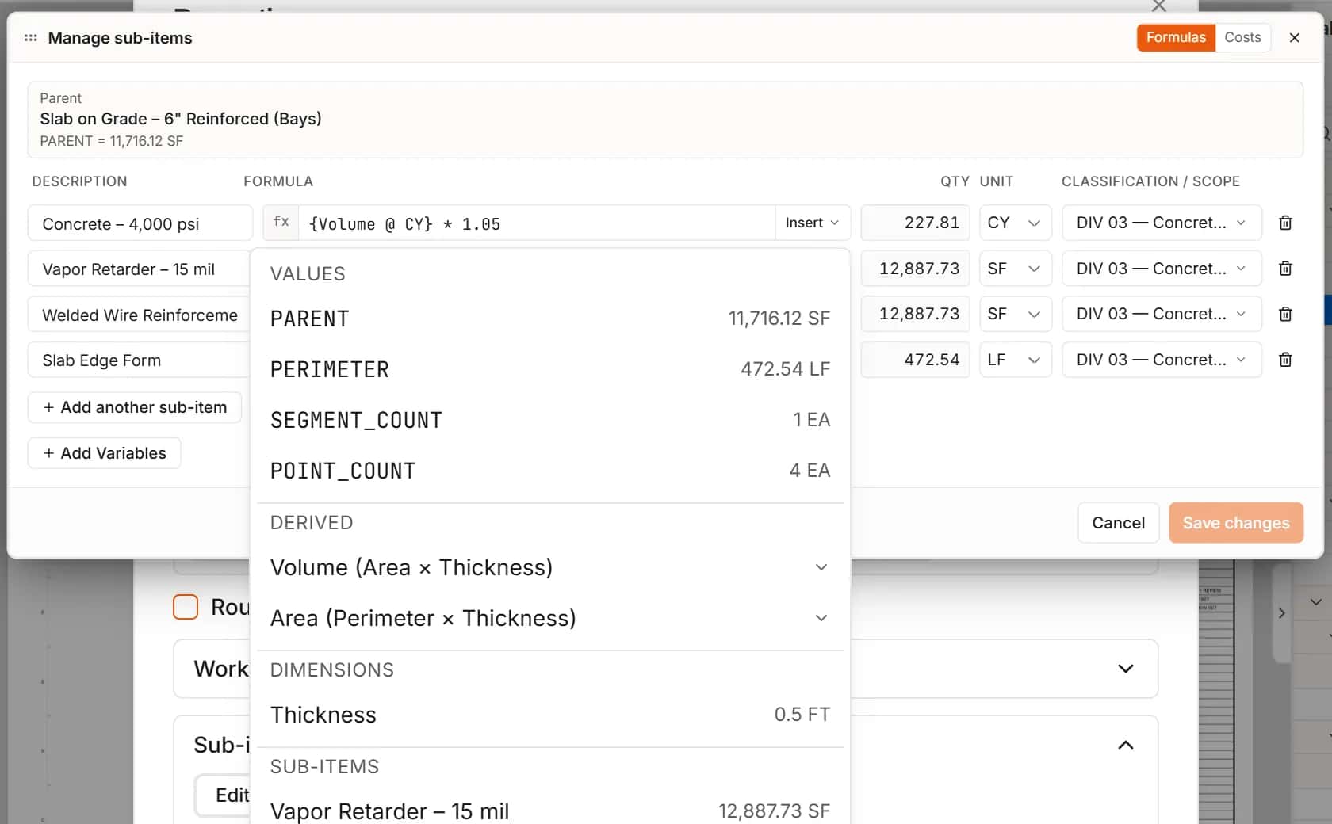Screen dimensions: 1332x824
Task: Click the Edit button in background panel
Action: (224, 795)
